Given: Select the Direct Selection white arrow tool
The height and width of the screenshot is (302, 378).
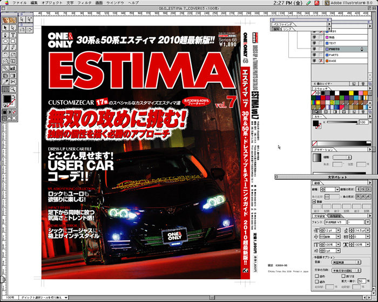Looking at the screenshot, I should click(x=13, y=28).
